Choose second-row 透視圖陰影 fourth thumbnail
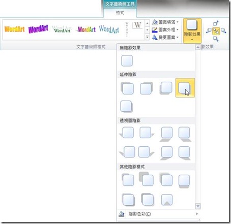This screenshot has width=231, height=224. coord(185,153)
